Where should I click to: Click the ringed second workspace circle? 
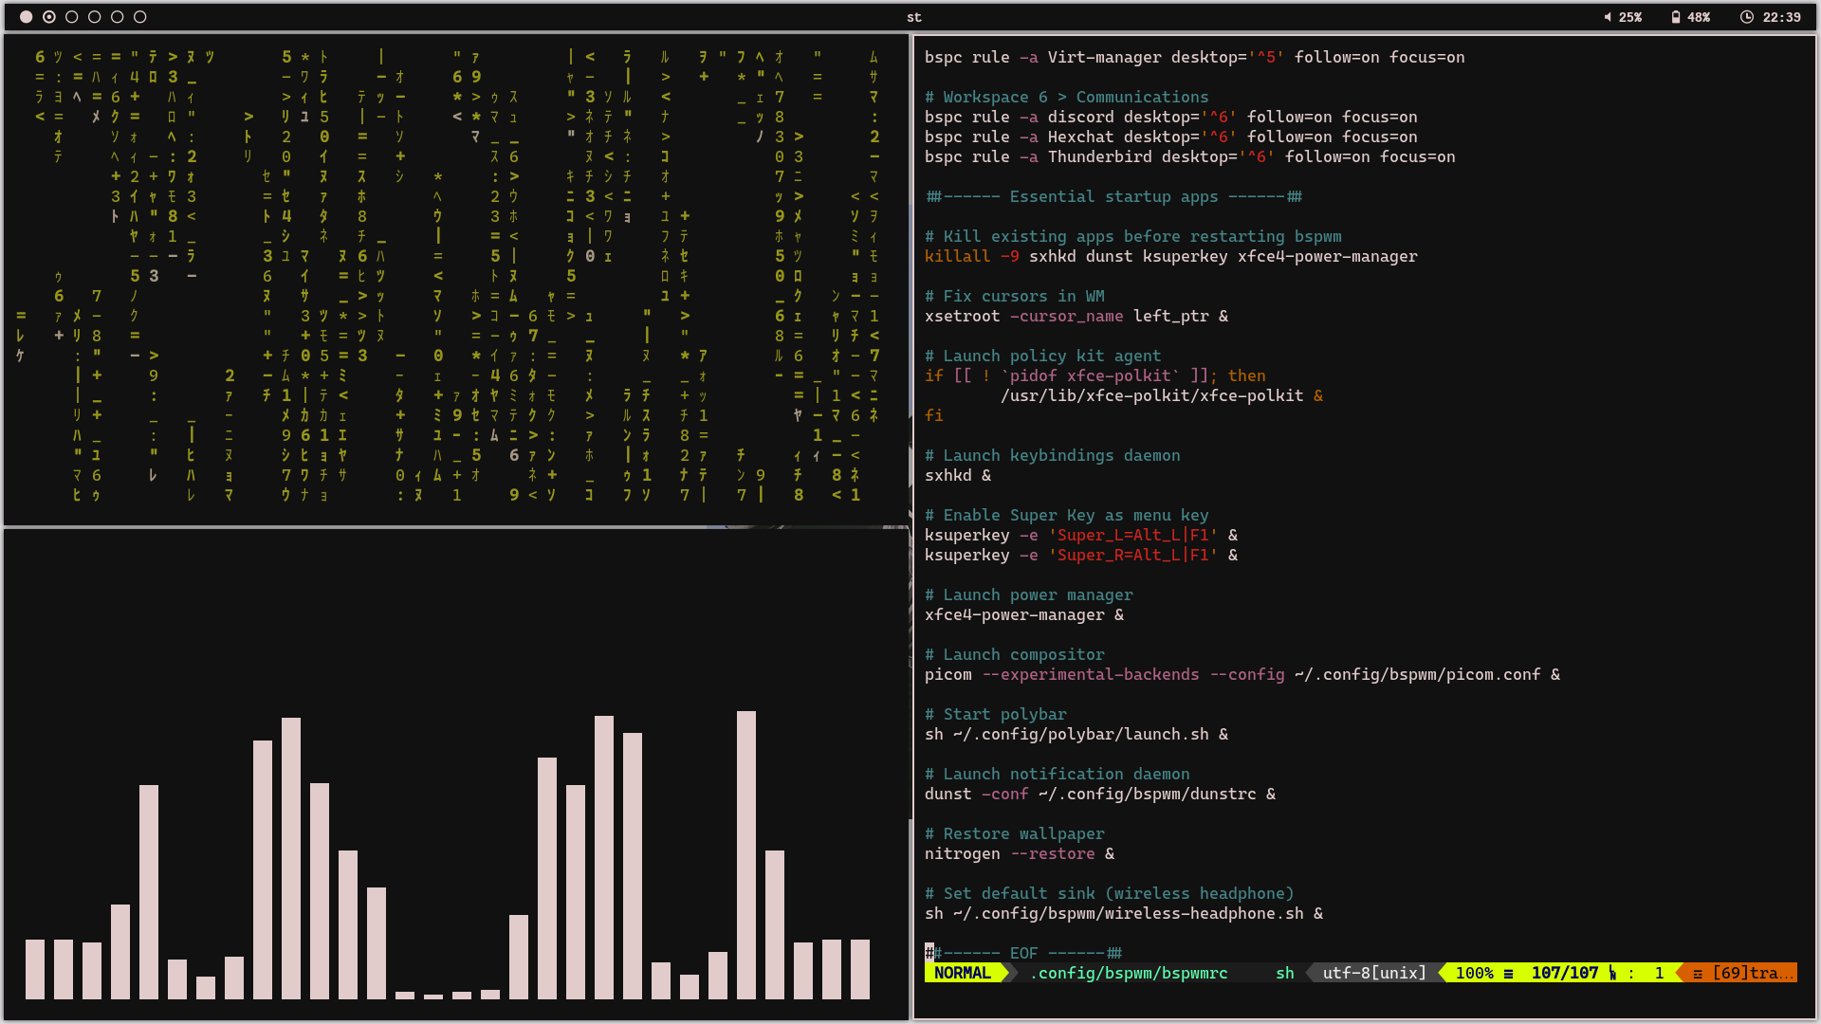(49, 16)
